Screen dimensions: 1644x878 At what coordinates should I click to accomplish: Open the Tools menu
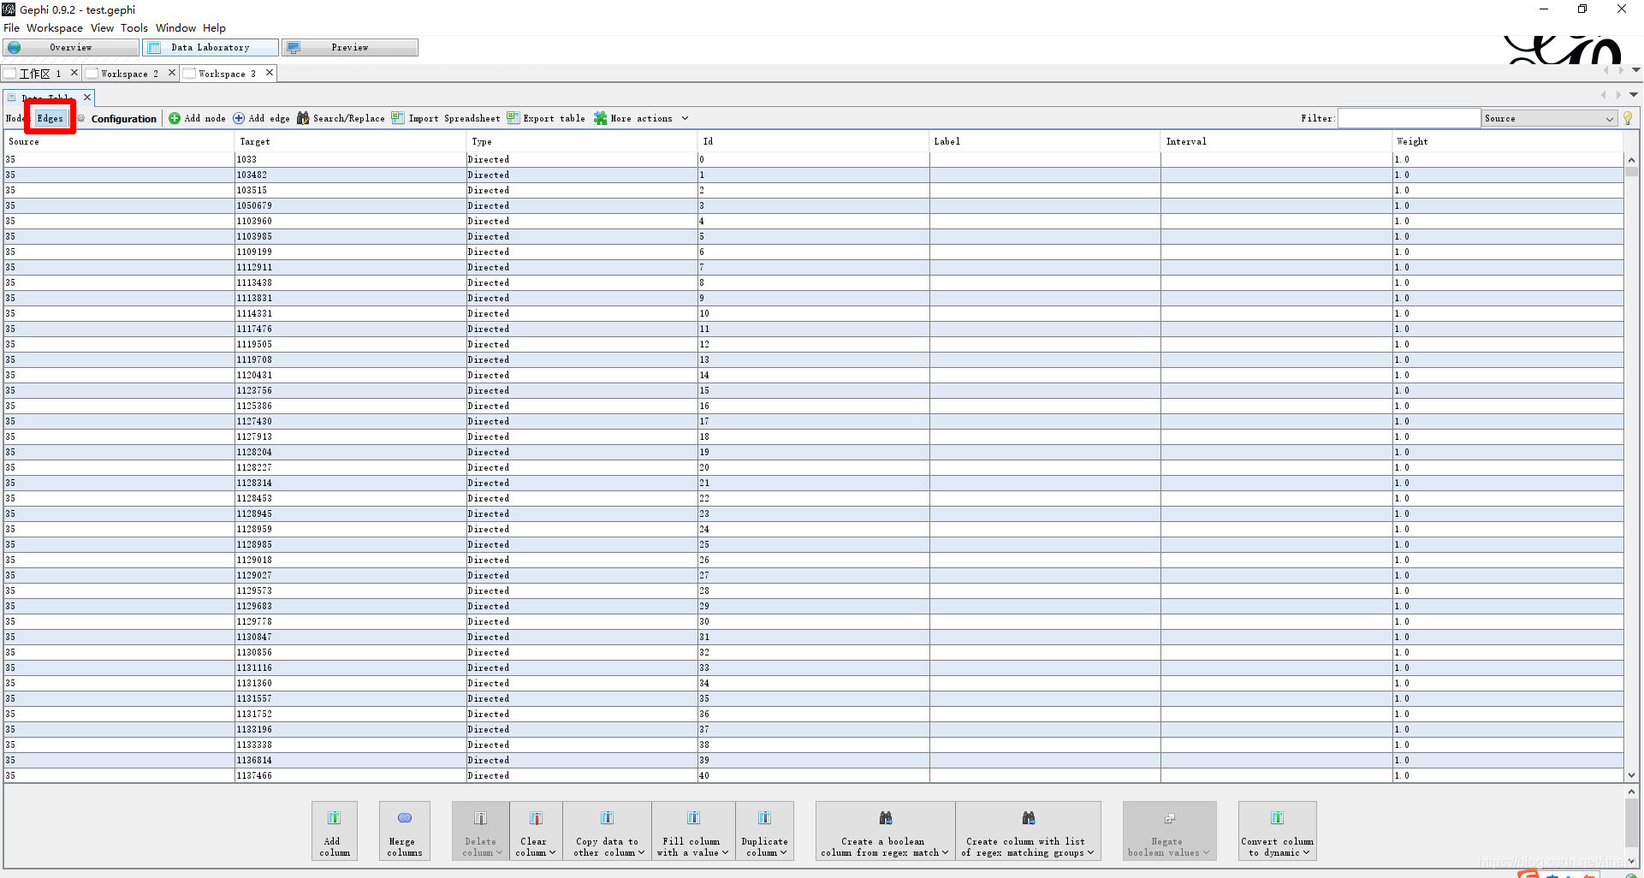tap(134, 28)
